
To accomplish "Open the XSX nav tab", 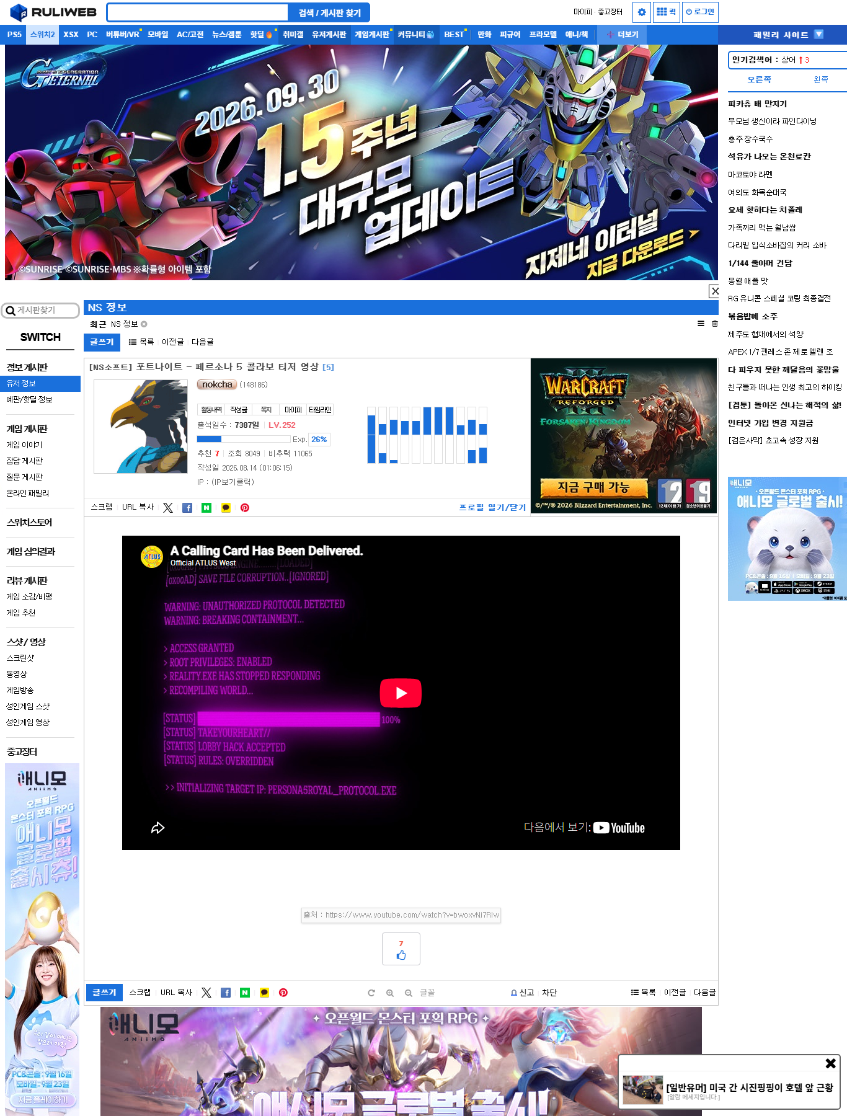I will 71,35.
